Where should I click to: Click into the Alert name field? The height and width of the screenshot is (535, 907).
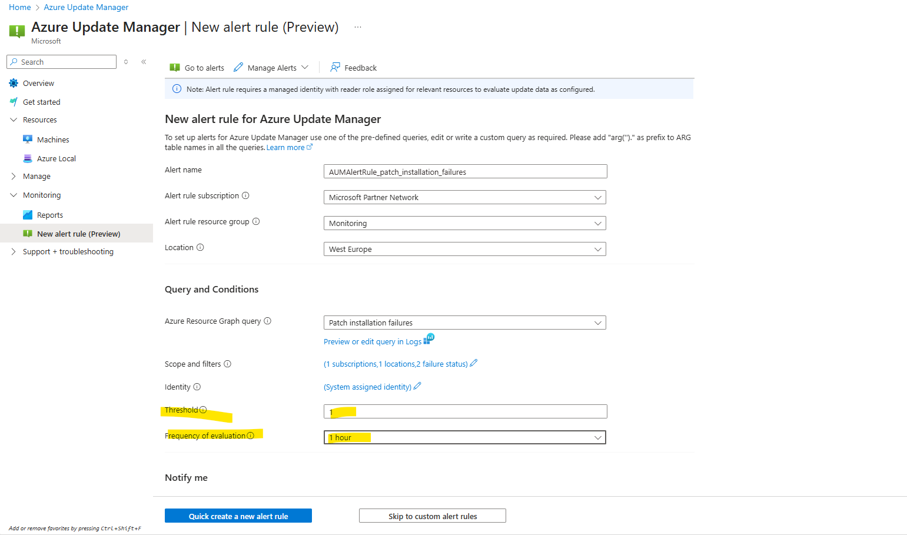(466, 171)
